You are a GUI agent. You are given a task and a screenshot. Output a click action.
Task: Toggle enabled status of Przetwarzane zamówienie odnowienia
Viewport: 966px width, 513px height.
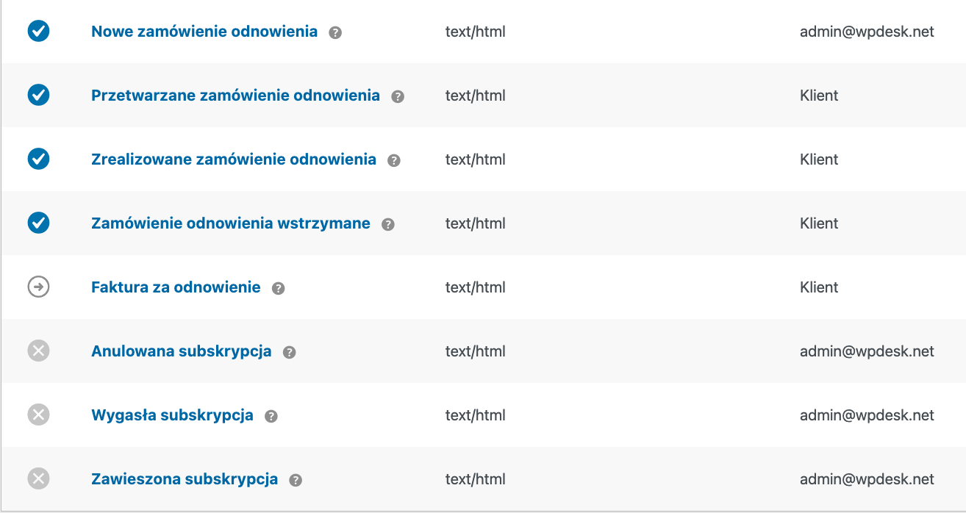38,95
